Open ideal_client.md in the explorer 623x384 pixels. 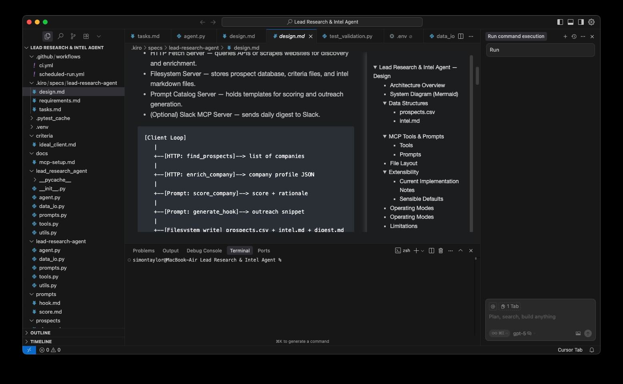click(57, 144)
